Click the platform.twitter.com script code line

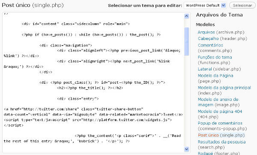tap(88, 120)
